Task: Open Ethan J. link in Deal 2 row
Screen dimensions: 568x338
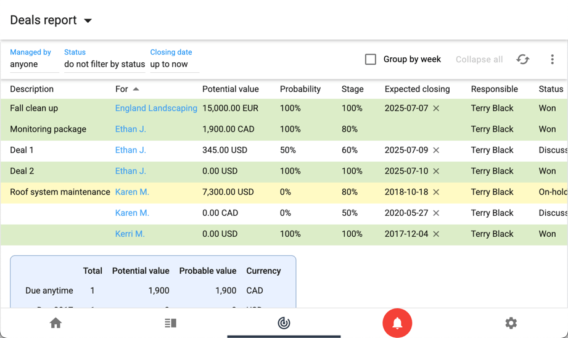Action: coord(130,171)
